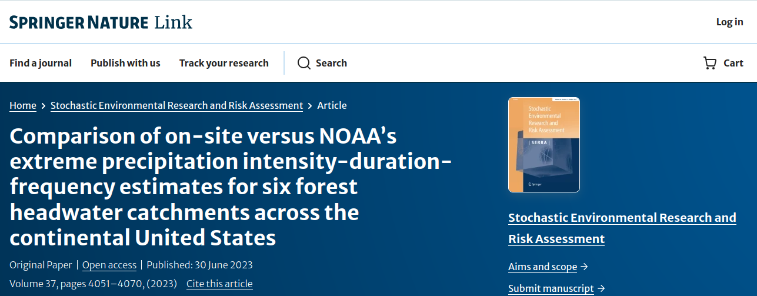Go to Track your research

[224, 63]
